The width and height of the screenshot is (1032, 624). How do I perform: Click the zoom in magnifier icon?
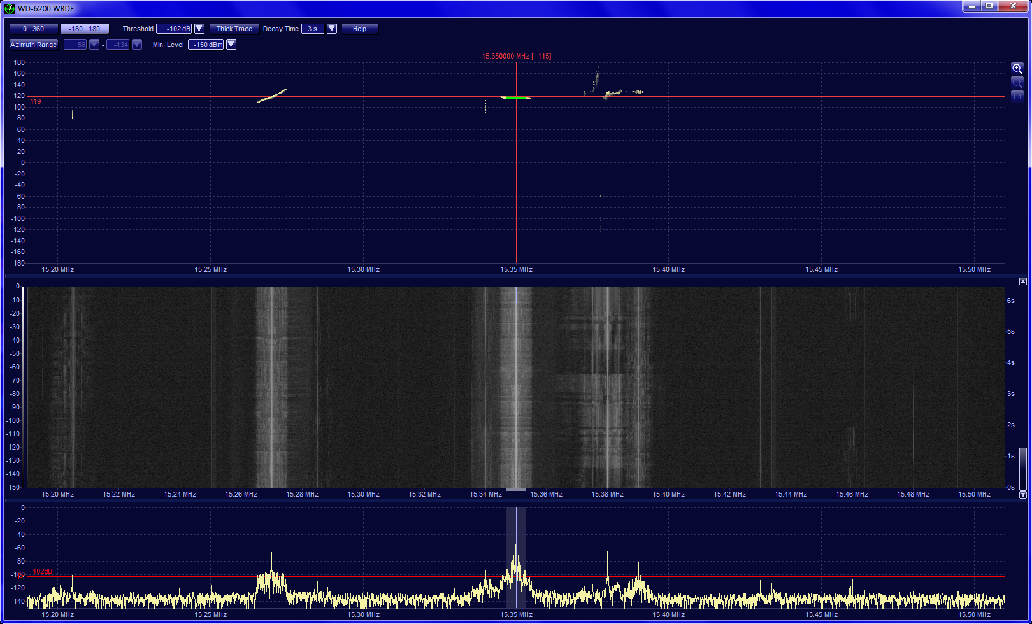click(1017, 69)
